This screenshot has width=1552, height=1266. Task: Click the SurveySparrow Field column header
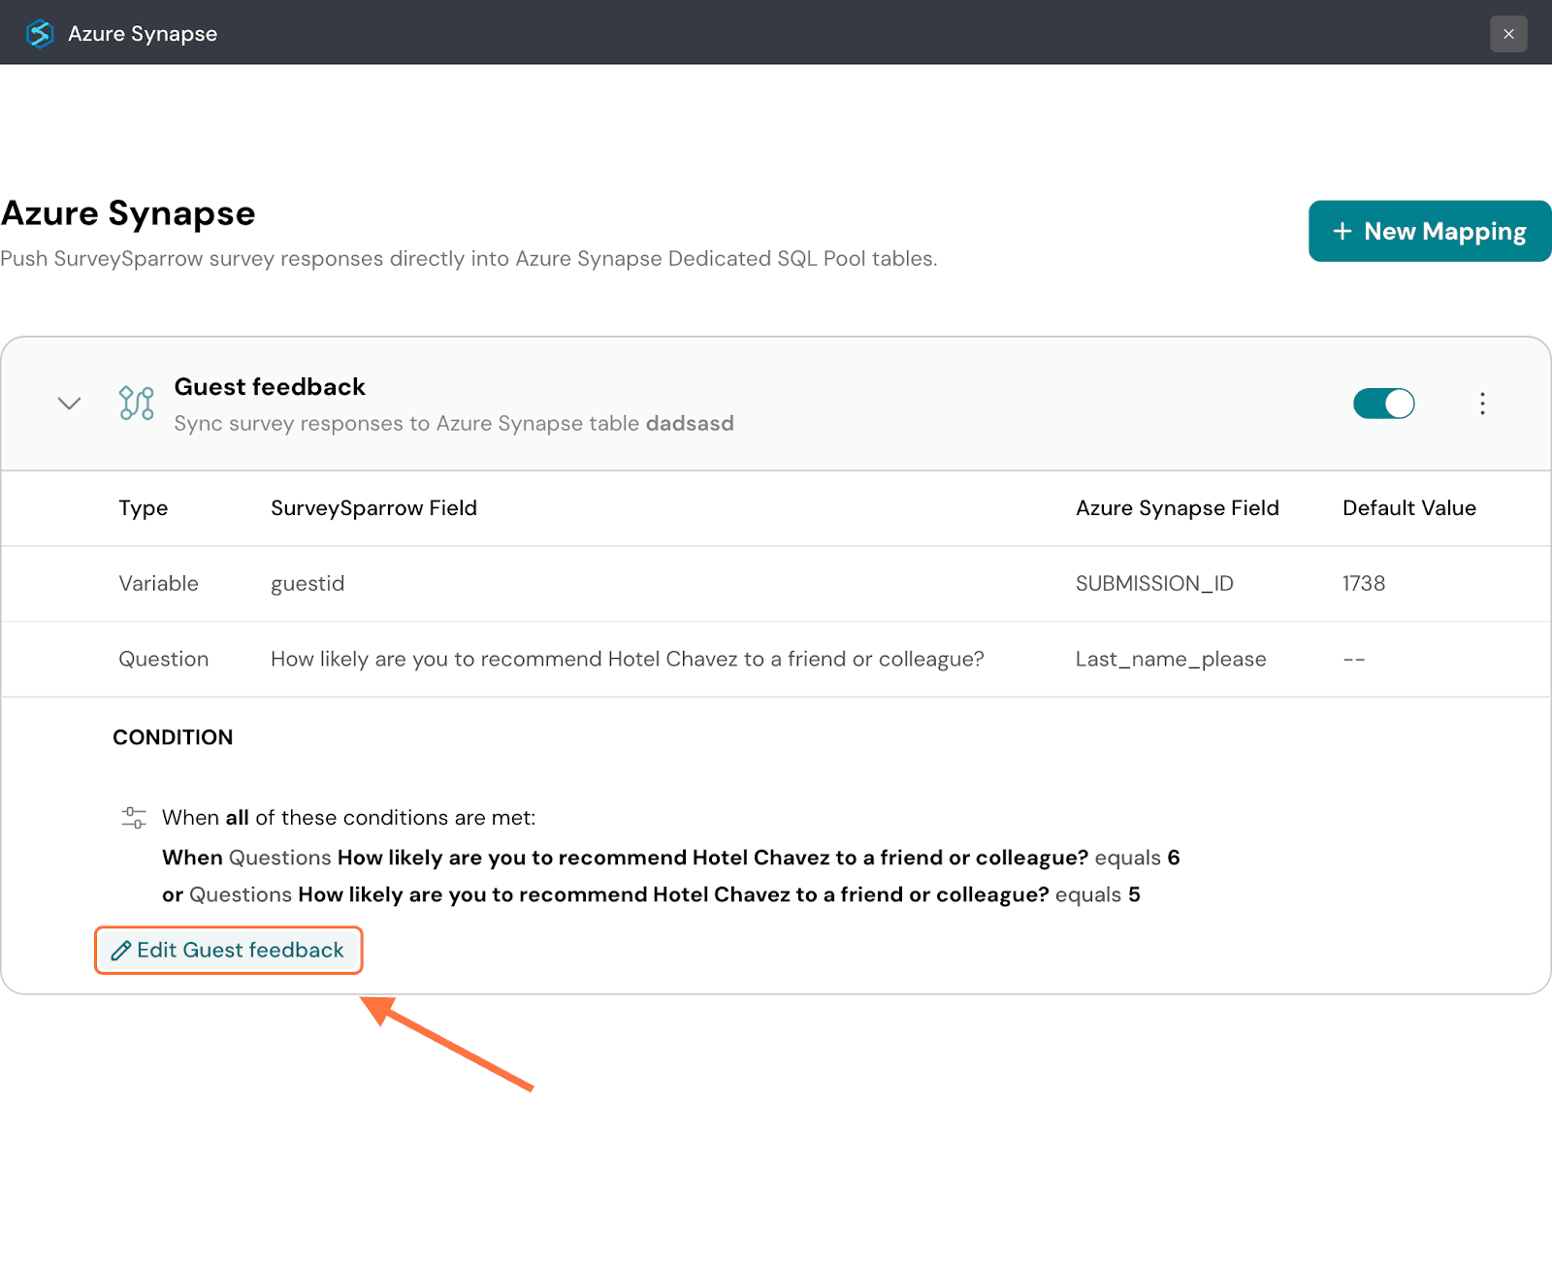click(x=373, y=508)
